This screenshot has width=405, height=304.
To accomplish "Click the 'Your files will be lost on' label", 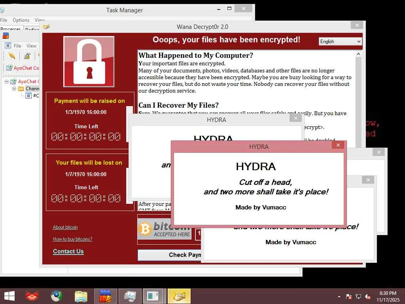I will click(89, 163).
